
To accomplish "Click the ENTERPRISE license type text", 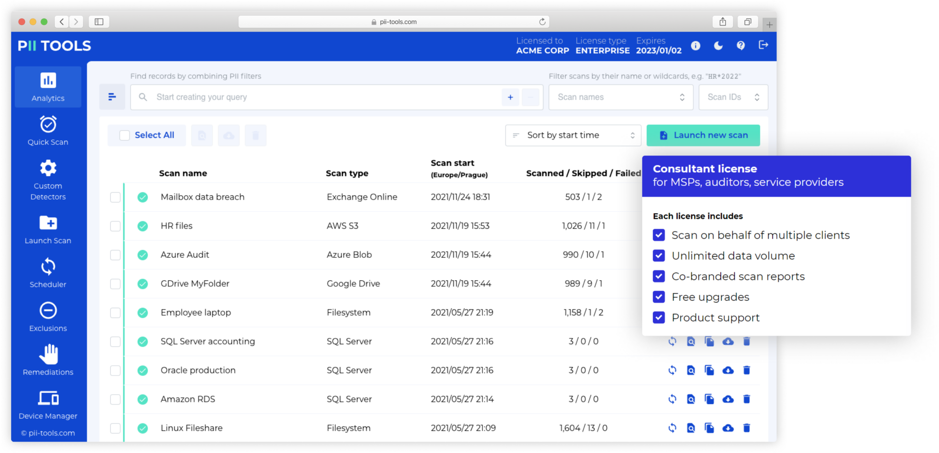I will click(x=603, y=50).
